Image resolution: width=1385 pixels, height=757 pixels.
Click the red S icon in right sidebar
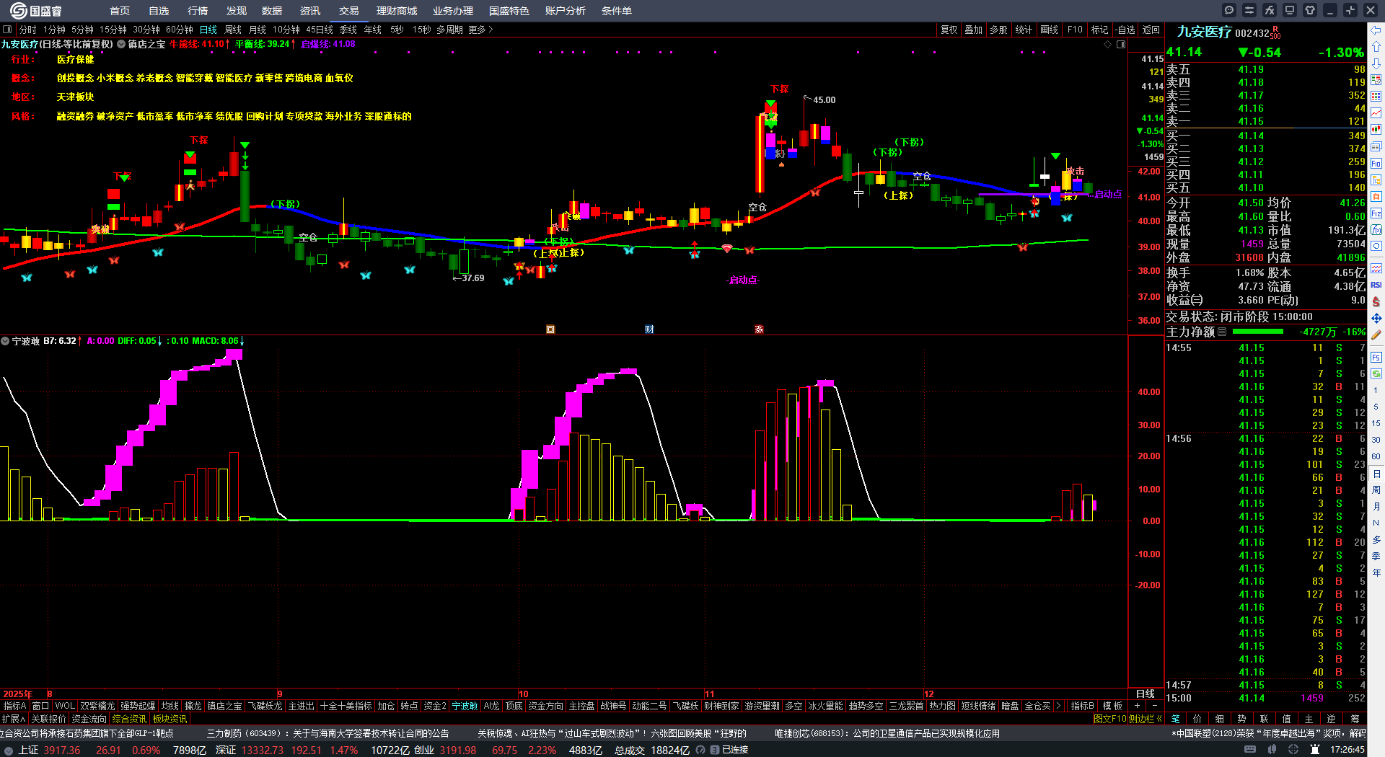click(1376, 301)
